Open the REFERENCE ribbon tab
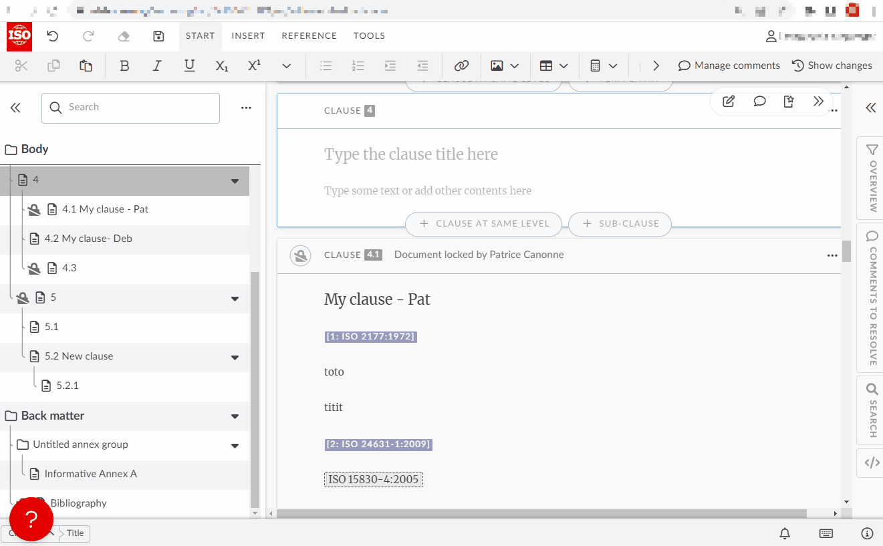Image resolution: width=883 pixels, height=546 pixels. click(x=309, y=35)
